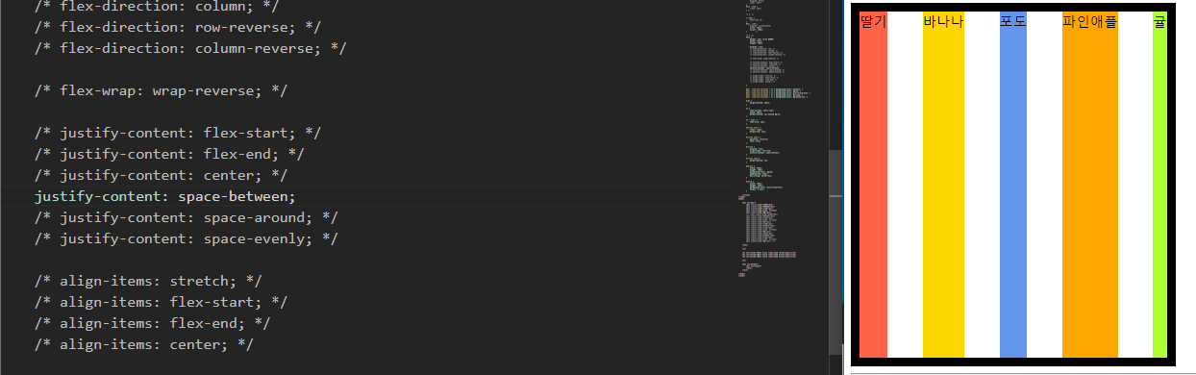This screenshot has height=375, width=1196.
Task: Click the blue 포도 flex item
Action: pyautogui.click(x=1013, y=184)
